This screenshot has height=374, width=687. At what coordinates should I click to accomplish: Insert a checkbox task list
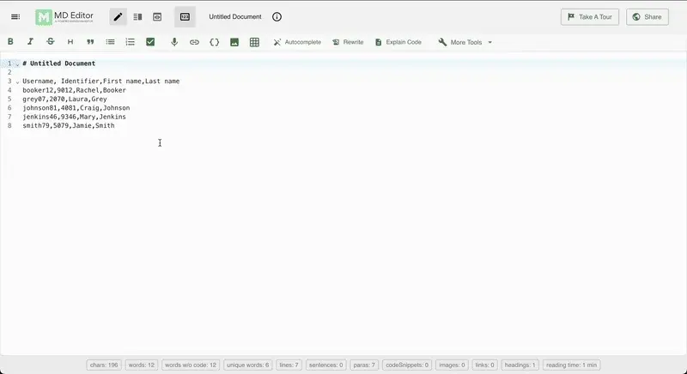(x=150, y=42)
